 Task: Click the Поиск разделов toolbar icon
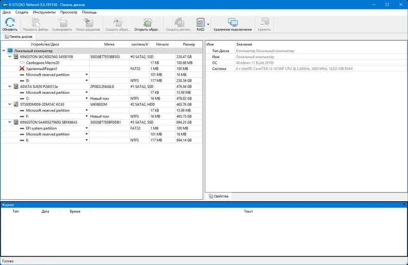(x=88, y=22)
